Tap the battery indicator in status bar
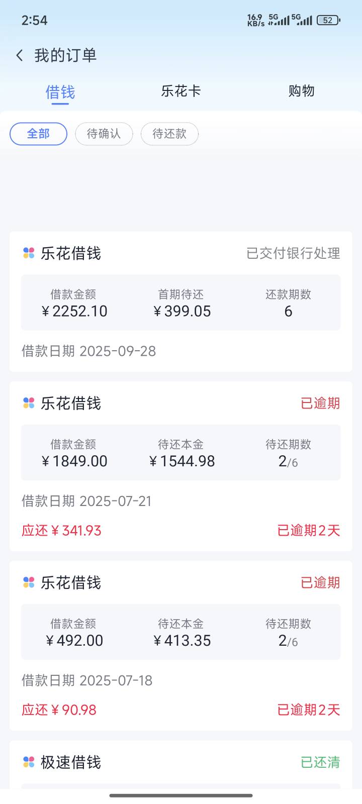Screen dimensions: 362x804 (329, 20)
